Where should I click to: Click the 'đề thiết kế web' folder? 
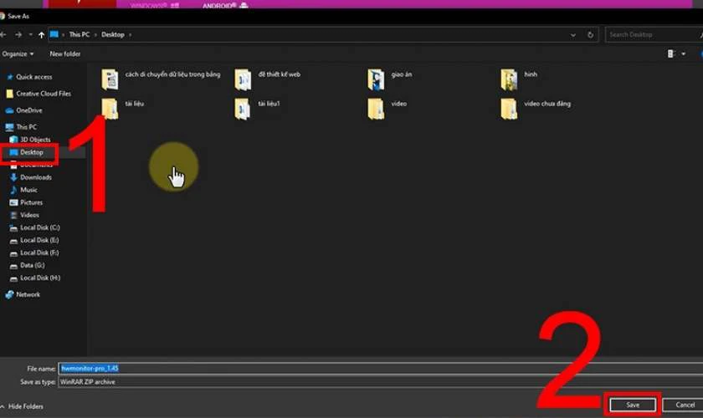coord(243,79)
